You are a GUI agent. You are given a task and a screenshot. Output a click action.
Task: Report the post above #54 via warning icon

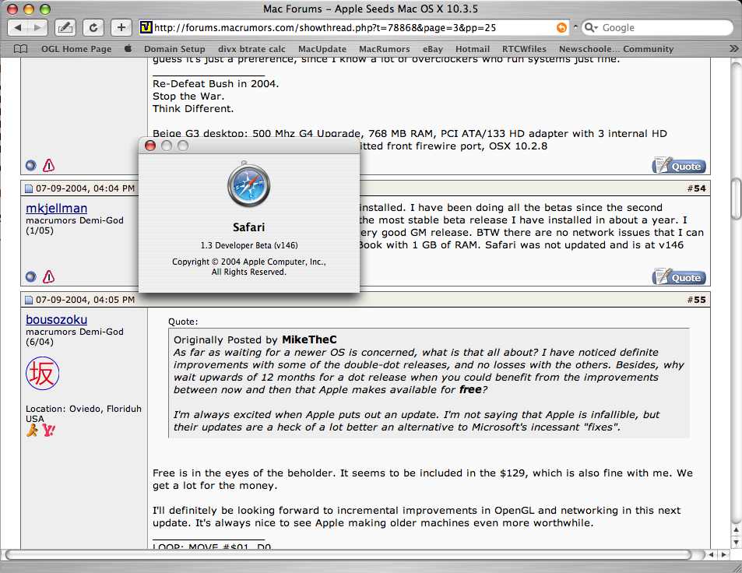click(49, 166)
